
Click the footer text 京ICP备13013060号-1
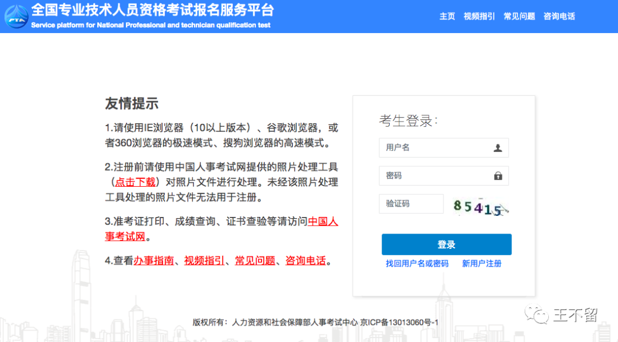pyautogui.click(x=399, y=323)
